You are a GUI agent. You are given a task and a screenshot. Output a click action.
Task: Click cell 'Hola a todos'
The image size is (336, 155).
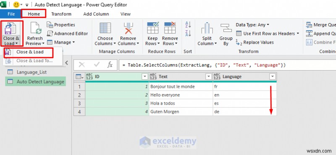point(181,103)
